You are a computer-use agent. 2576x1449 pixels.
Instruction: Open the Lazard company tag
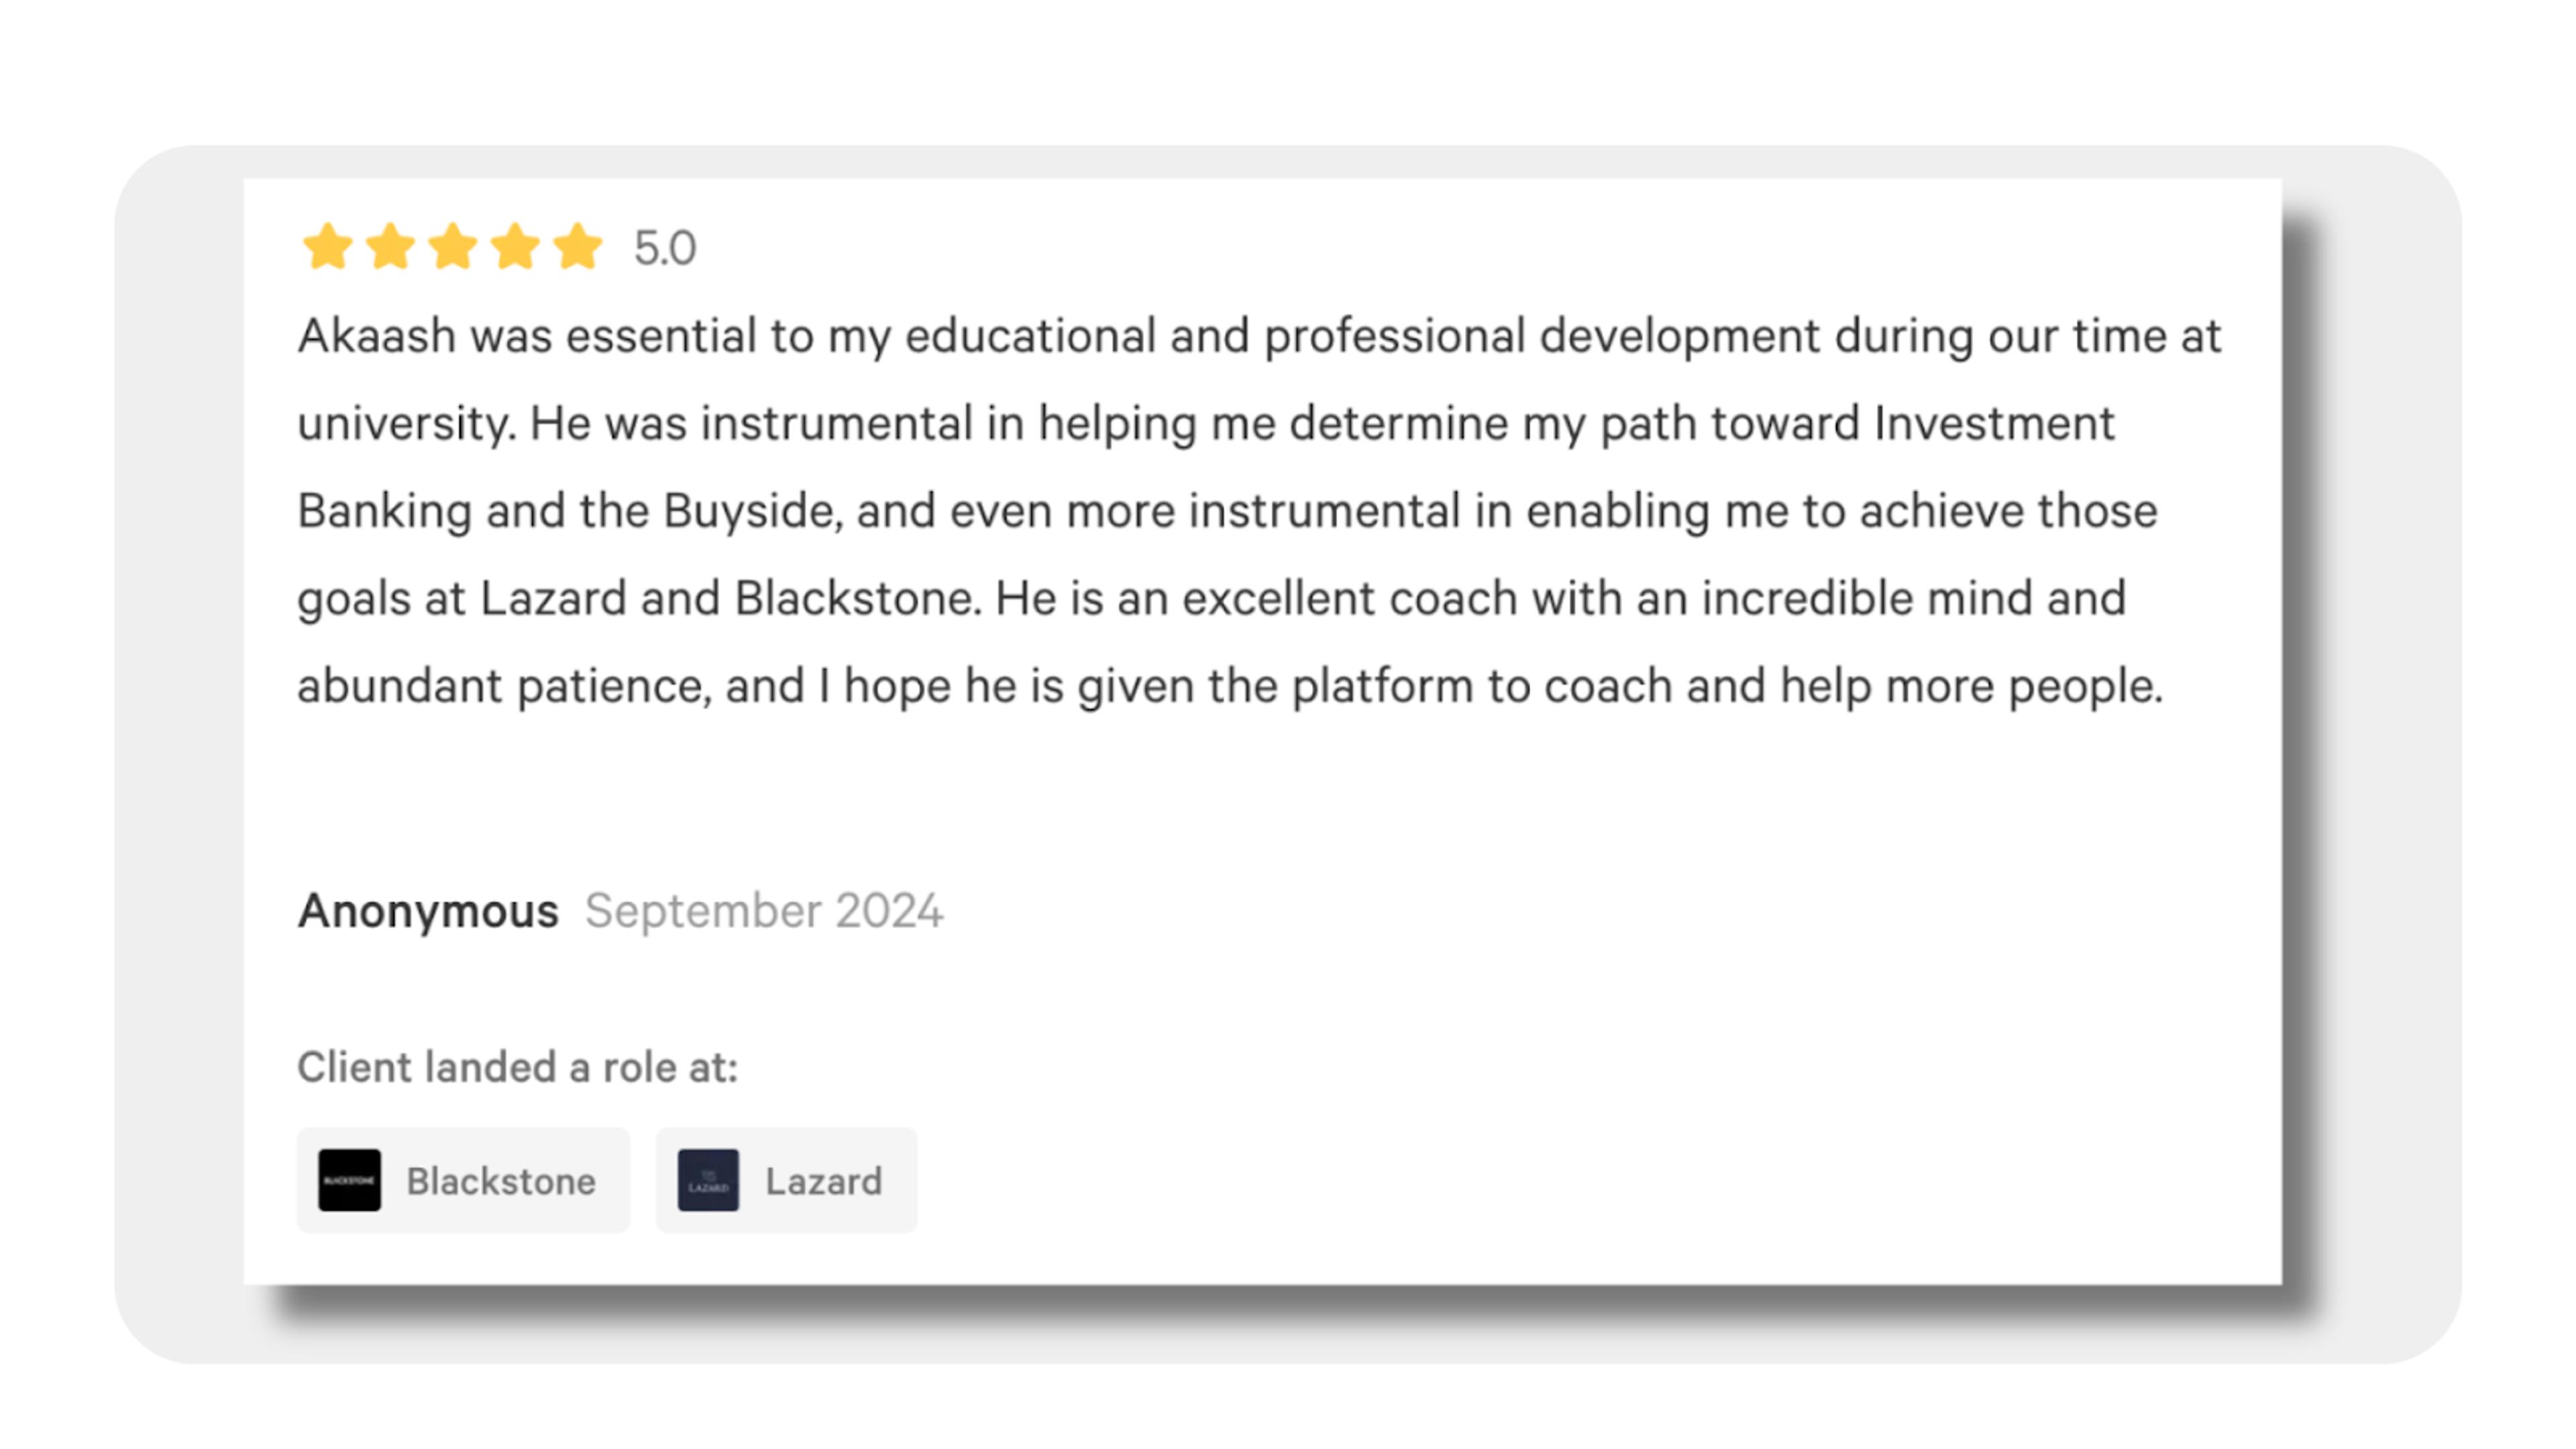pyautogui.click(x=786, y=1180)
